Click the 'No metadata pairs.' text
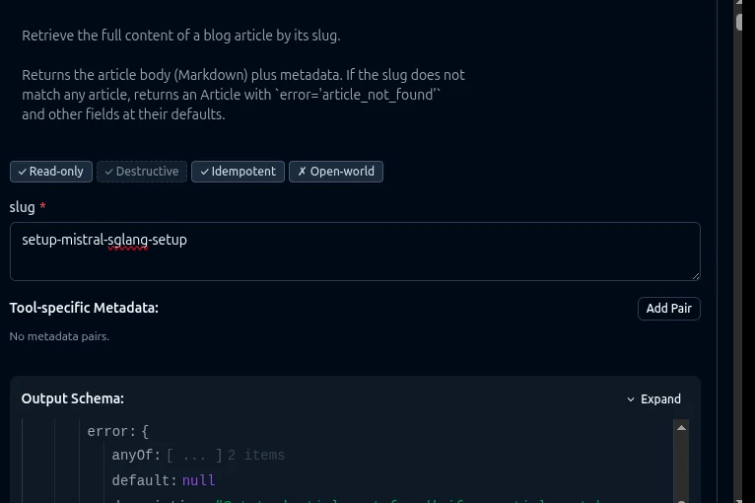 pyautogui.click(x=59, y=336)
